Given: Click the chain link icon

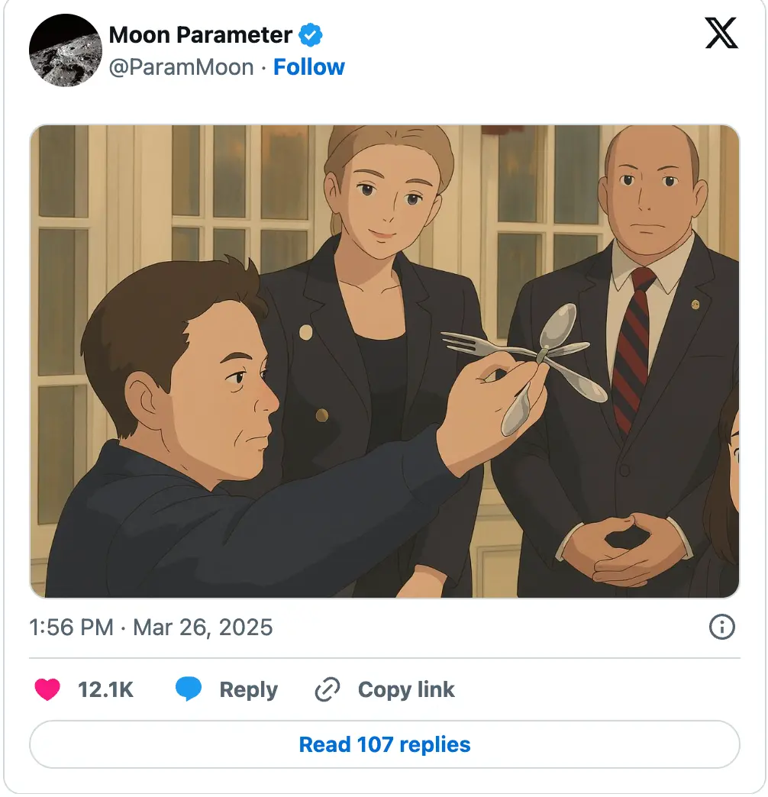Looking at the screenshot, I should (328, 690).
